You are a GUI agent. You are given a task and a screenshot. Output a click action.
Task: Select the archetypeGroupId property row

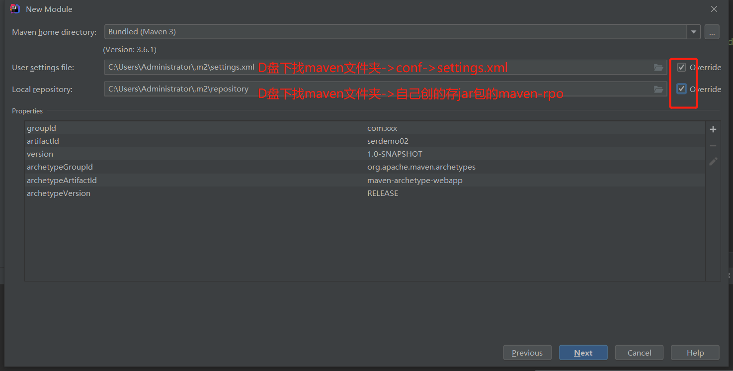tap(365, 167)
